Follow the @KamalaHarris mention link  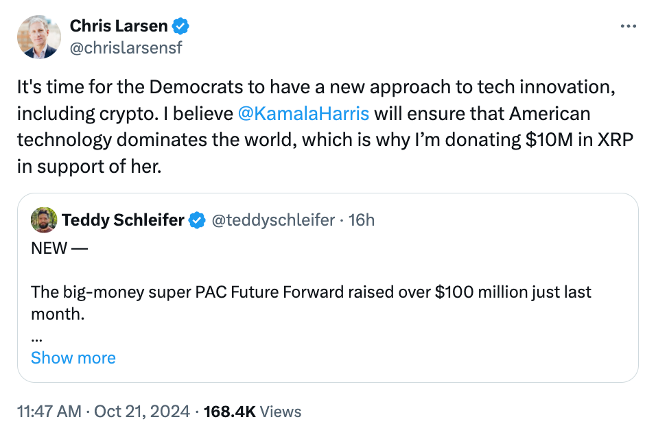tap(303, 114)
